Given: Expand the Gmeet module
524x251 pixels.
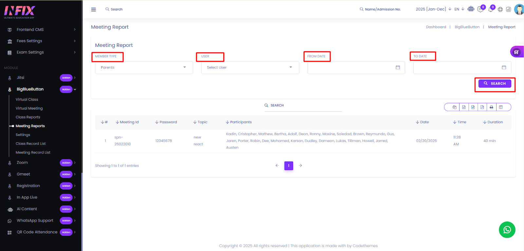Looking at the screenshot, I should (x=75, y=174).
